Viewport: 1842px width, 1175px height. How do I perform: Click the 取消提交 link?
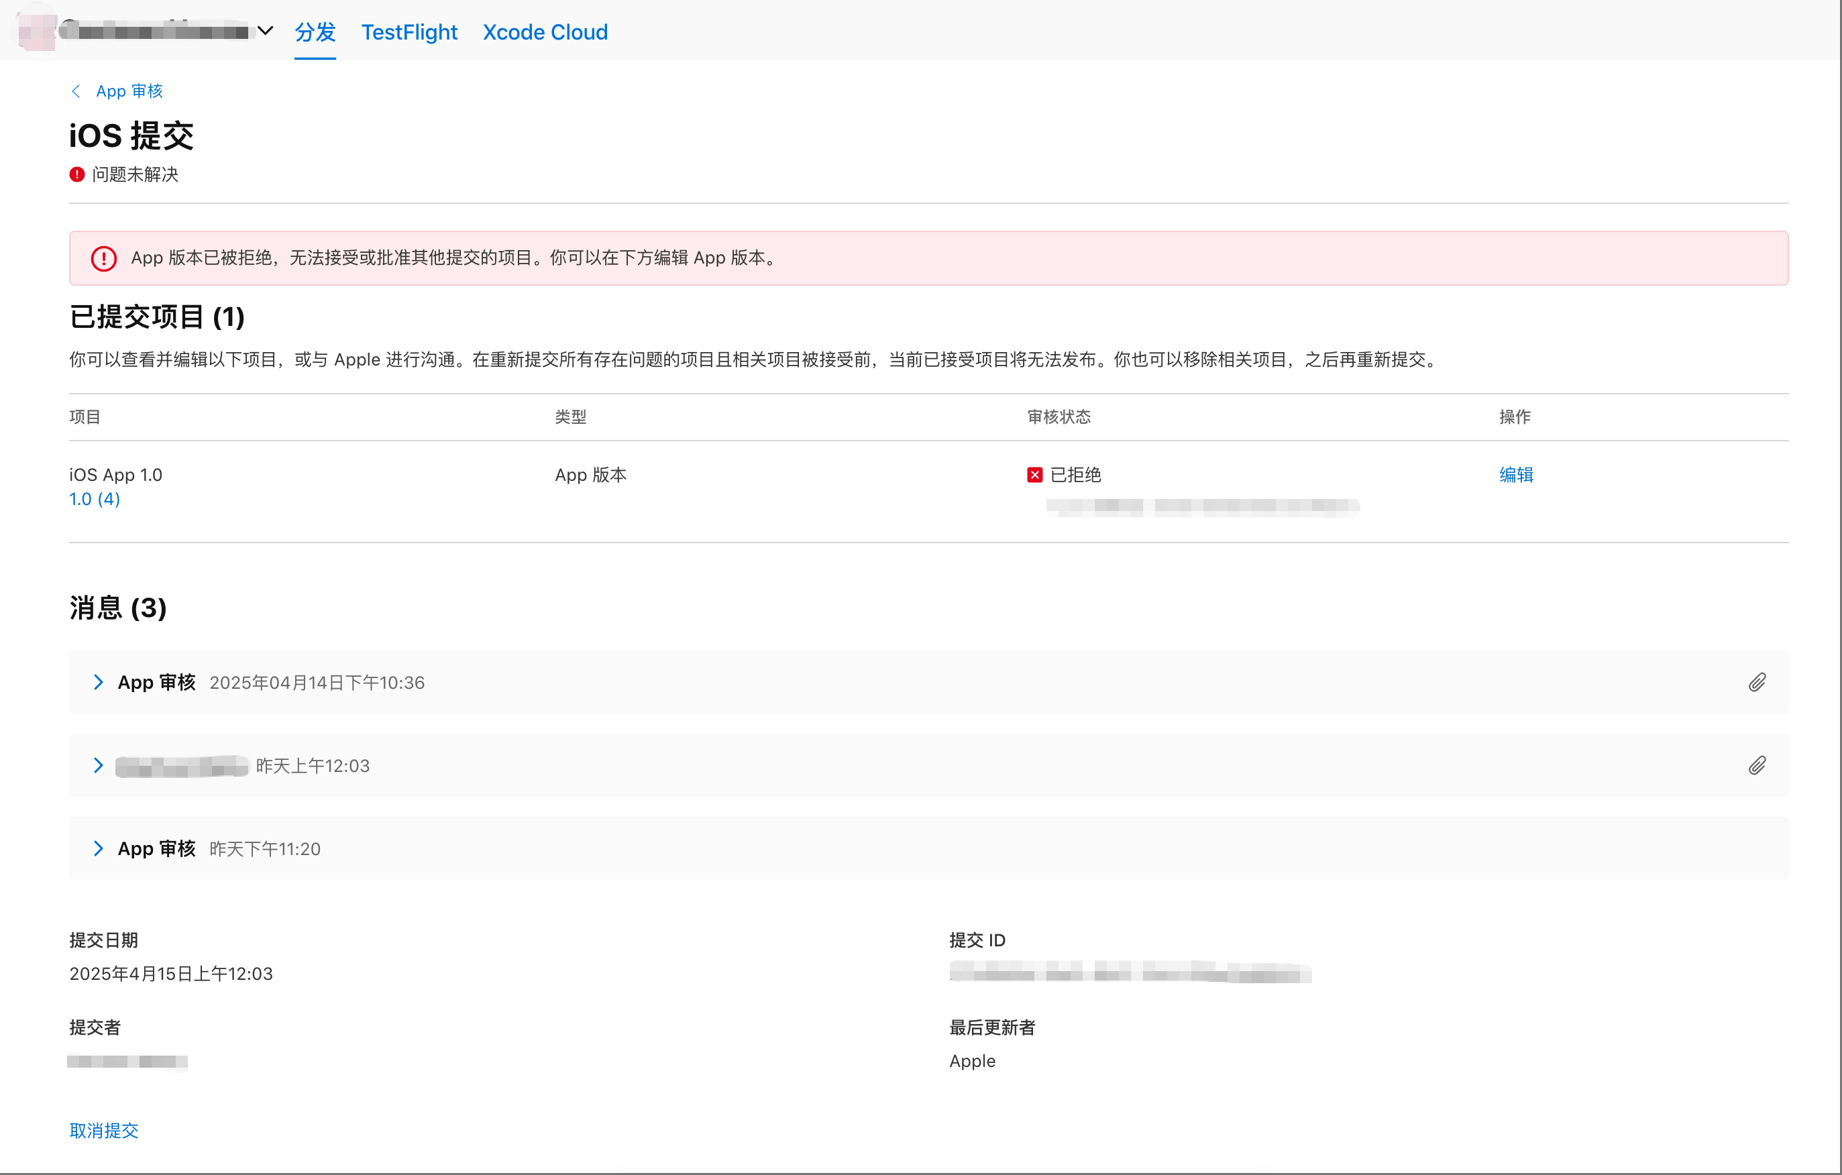coord(103,1131)
